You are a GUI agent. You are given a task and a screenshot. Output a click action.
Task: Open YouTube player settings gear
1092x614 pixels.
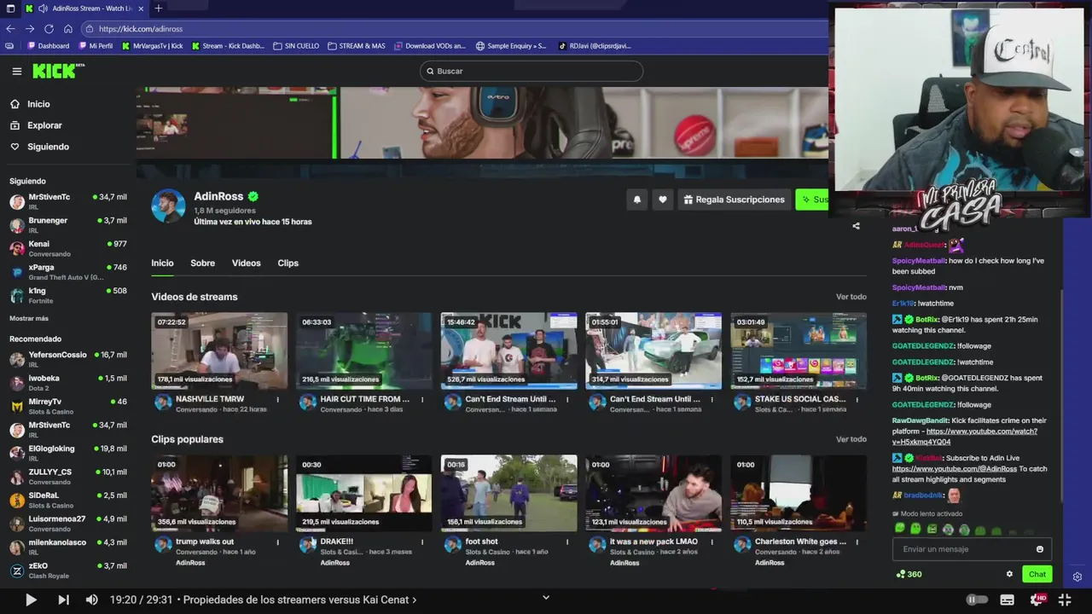click(x=1037, y=600)
